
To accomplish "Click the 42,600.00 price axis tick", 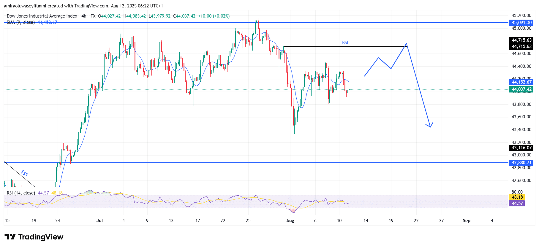I will [521, 180].
